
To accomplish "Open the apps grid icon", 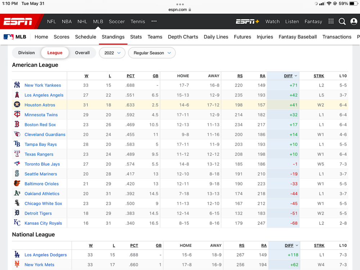I will 331,22.
